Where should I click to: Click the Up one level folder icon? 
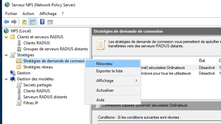pos(24,22)
